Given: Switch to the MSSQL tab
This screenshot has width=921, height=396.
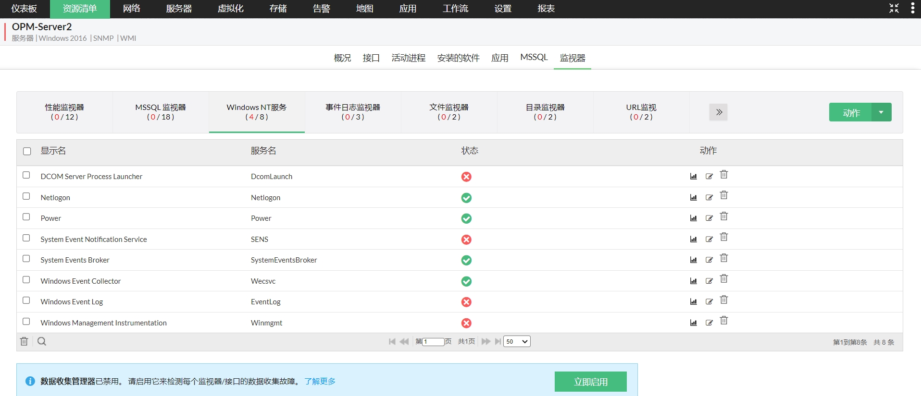Looking at the screenshot, I should pyautogui.click(x=534, y=58).
